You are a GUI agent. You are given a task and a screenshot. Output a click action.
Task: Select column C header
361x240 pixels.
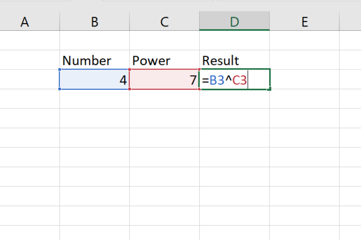[165, 21]
